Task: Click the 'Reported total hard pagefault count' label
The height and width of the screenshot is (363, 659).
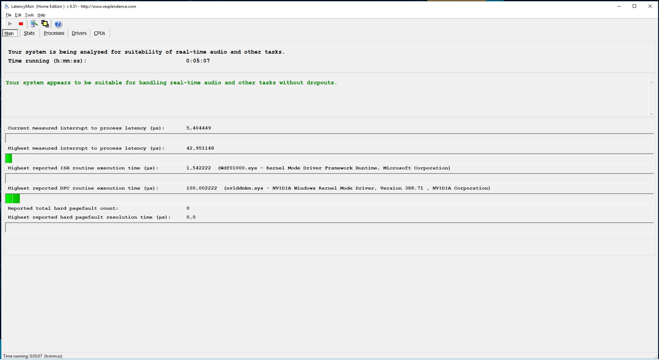Action: coord(63,208)
